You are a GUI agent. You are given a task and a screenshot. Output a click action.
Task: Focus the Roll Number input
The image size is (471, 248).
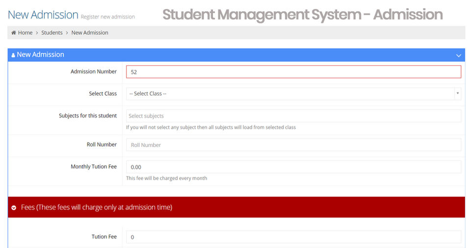click(293, 145)
